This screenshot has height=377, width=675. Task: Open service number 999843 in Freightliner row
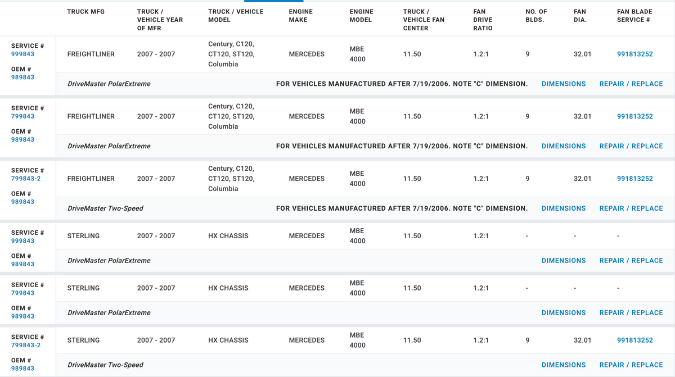click(x=22, y=54)
